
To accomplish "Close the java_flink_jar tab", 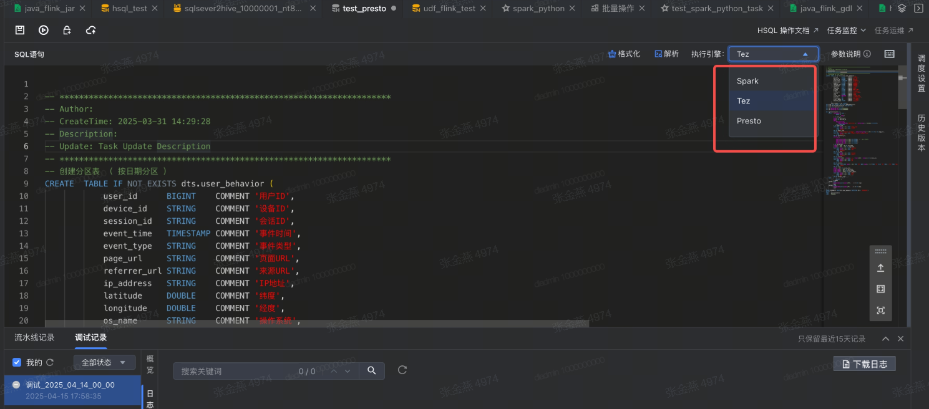I will (x=84, y=9).
